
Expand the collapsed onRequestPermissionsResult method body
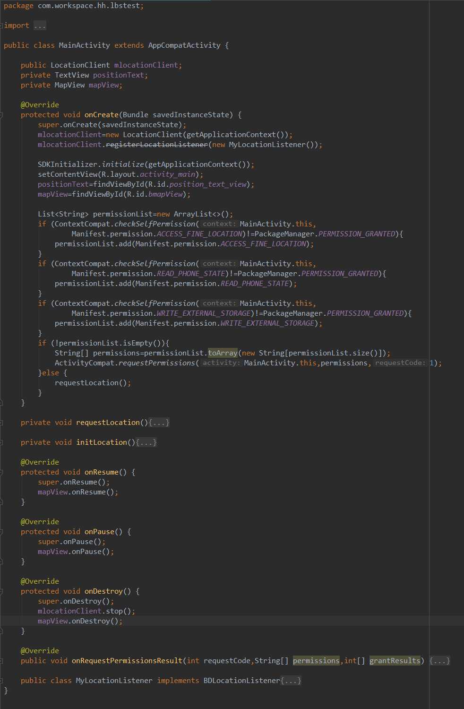click(x=439, y=661)
